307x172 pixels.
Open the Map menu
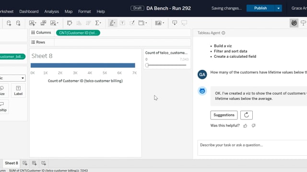(x=69, y=11)
